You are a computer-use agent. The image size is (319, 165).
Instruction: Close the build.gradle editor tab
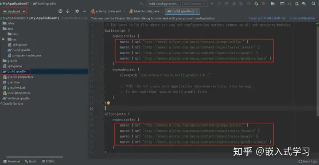197,11
